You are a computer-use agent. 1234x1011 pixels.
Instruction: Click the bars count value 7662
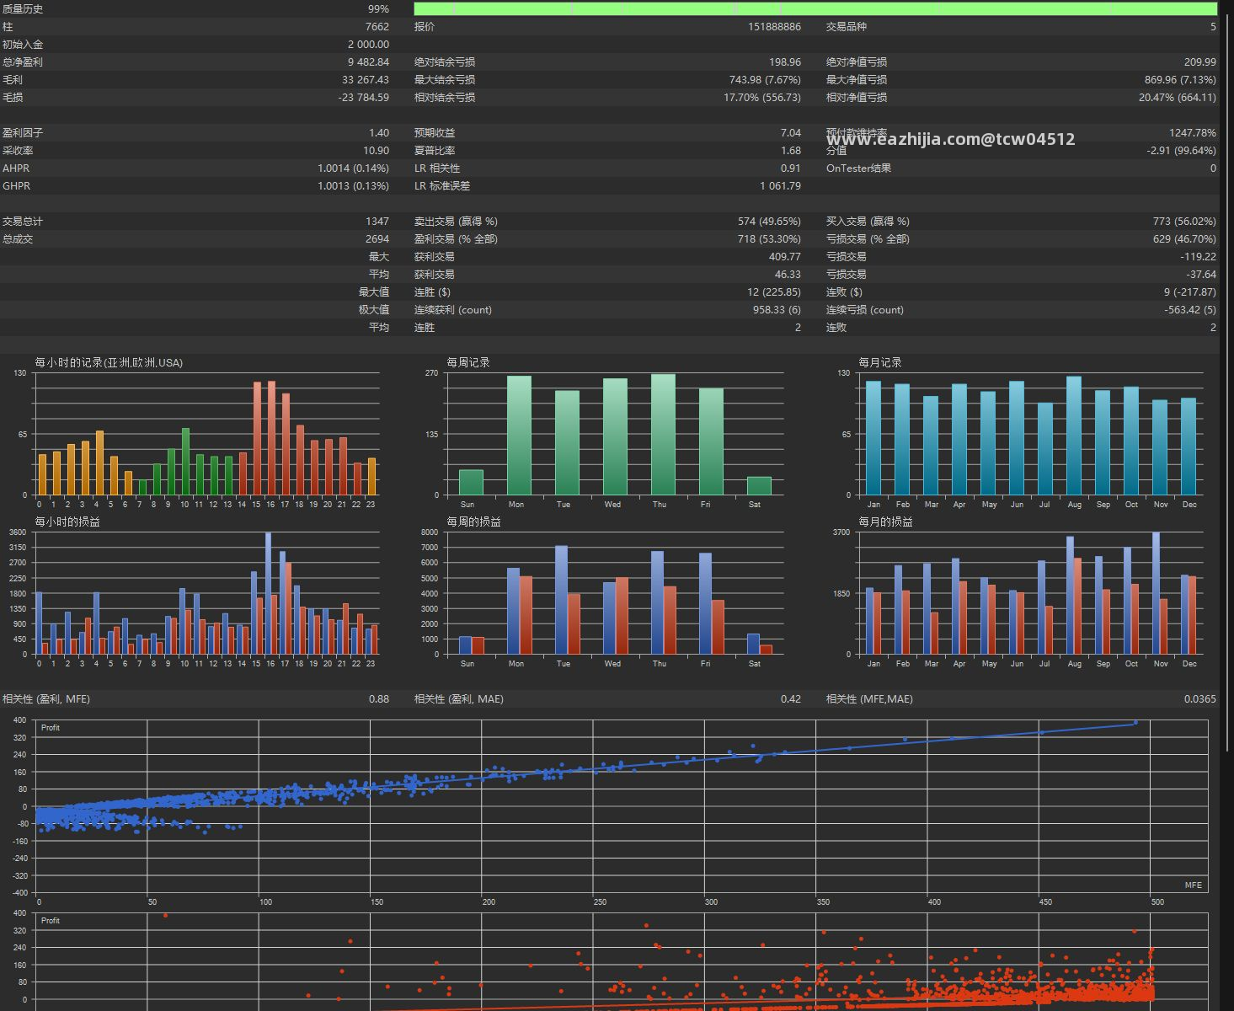(x=377, y=27)
